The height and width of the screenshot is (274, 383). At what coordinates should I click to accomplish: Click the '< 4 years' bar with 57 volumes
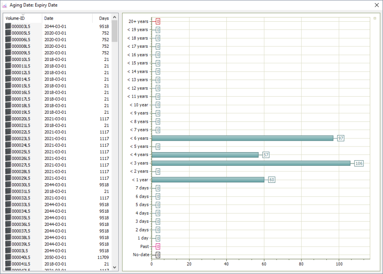pyautogui.click(x=205, y=155)
